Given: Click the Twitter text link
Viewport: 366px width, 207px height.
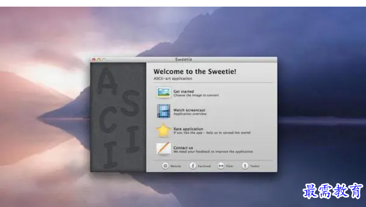Looking at the screenshot, I should click(255, 166).
